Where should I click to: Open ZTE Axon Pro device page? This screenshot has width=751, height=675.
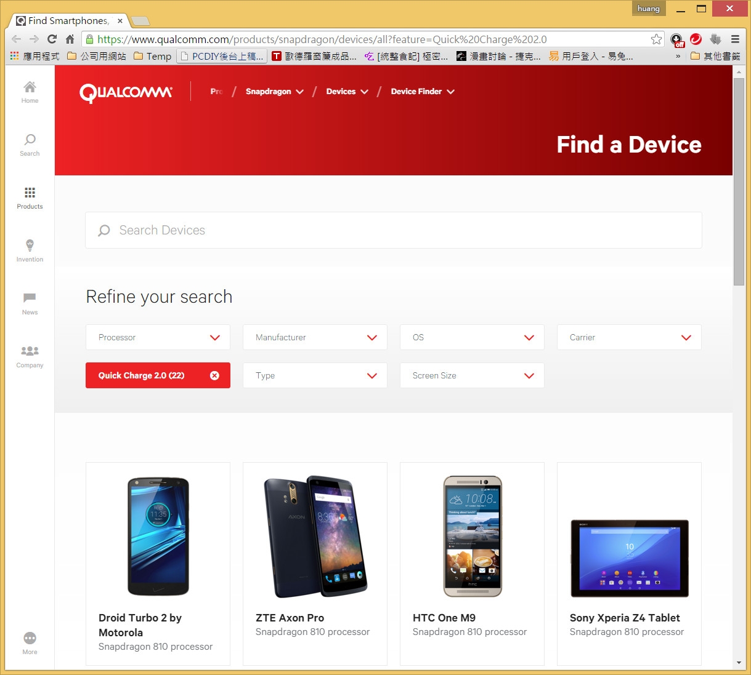290,618
